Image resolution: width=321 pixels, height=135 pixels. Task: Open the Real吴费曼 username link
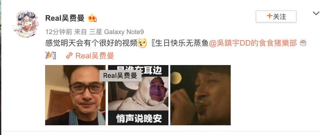pyautogui.click(x=65, y=18)
